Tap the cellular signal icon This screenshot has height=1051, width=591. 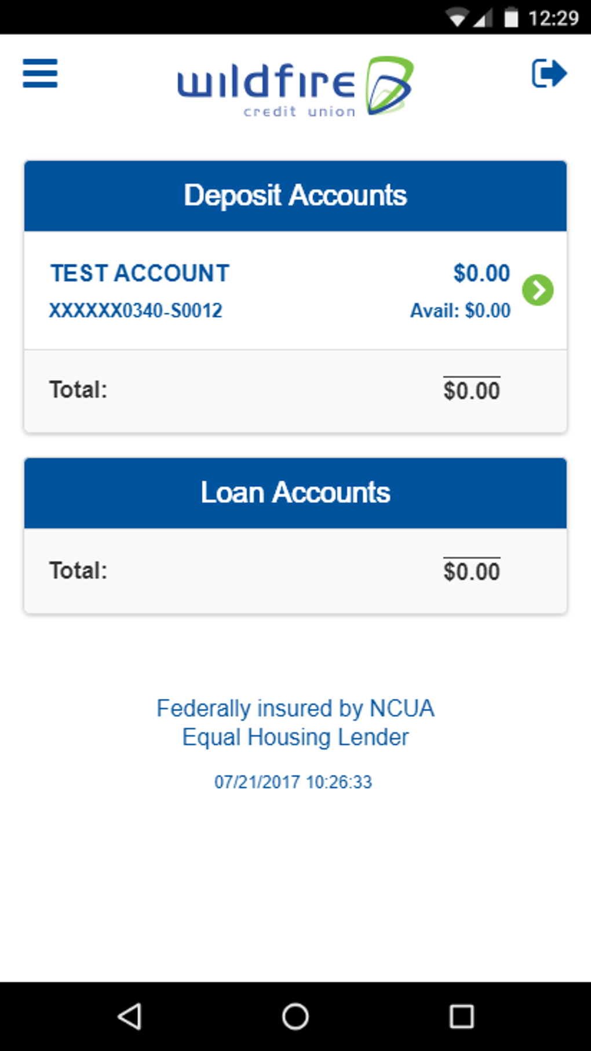[482, 18]
